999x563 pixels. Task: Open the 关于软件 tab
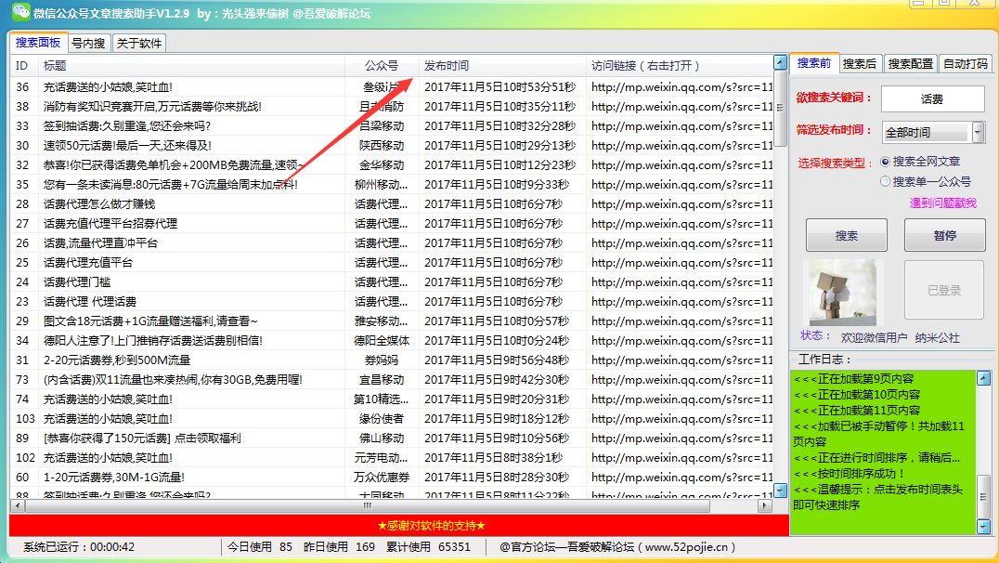coord(139,42)
